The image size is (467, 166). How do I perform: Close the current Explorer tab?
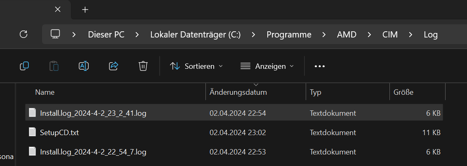click(x=58, y=9)
